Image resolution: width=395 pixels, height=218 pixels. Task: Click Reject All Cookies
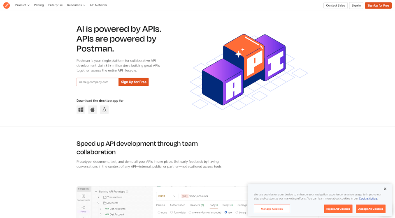(338, 209)
